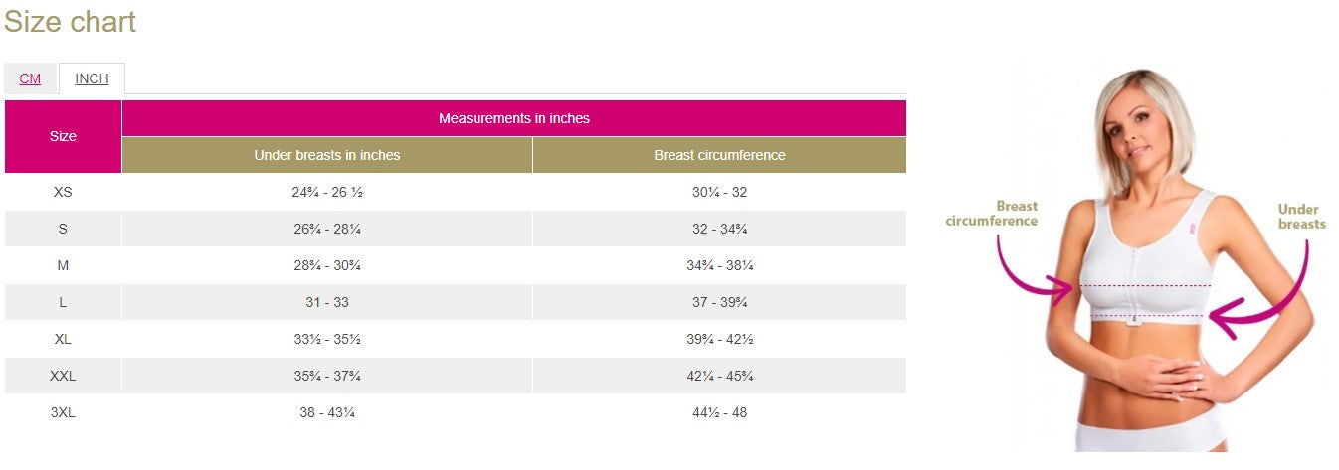Click 'Under breasts in inches' column header

click(x=326, y=155)
